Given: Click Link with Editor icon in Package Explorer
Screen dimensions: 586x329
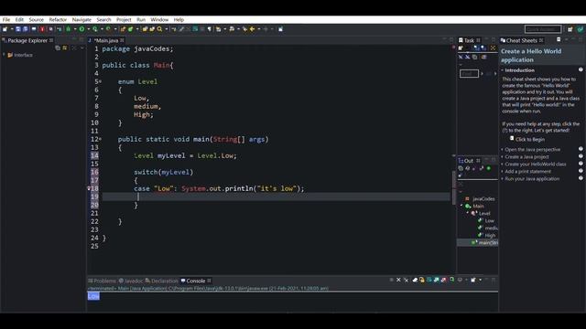Looking at the screenshot, I should [65, 48].
